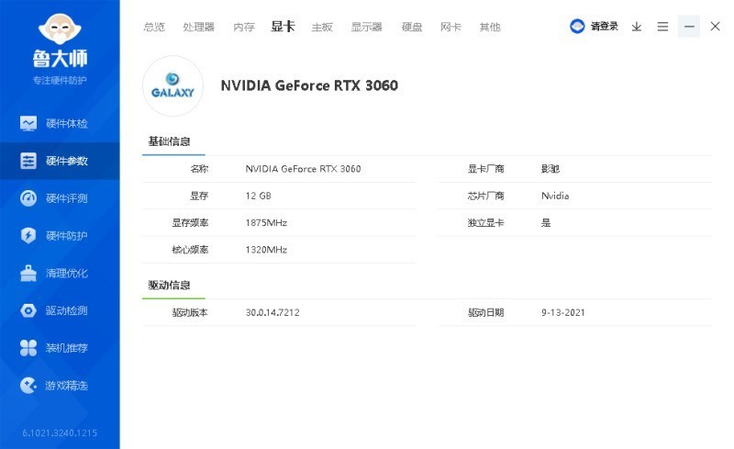Viewport: 734px width, 449px height.
Task: Close the 鲁大师 window
Action: [715, 27]
